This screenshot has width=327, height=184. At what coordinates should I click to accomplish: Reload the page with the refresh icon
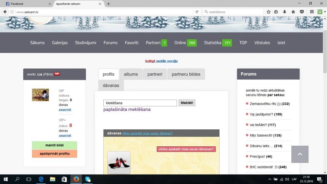[197, 12]
